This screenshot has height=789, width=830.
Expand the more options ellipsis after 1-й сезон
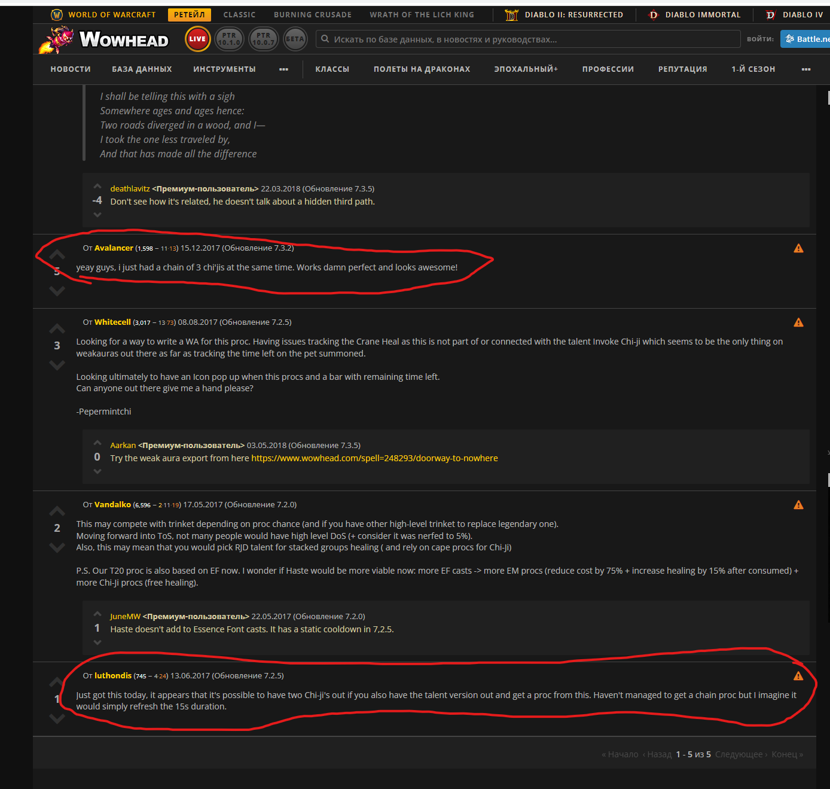805,69
